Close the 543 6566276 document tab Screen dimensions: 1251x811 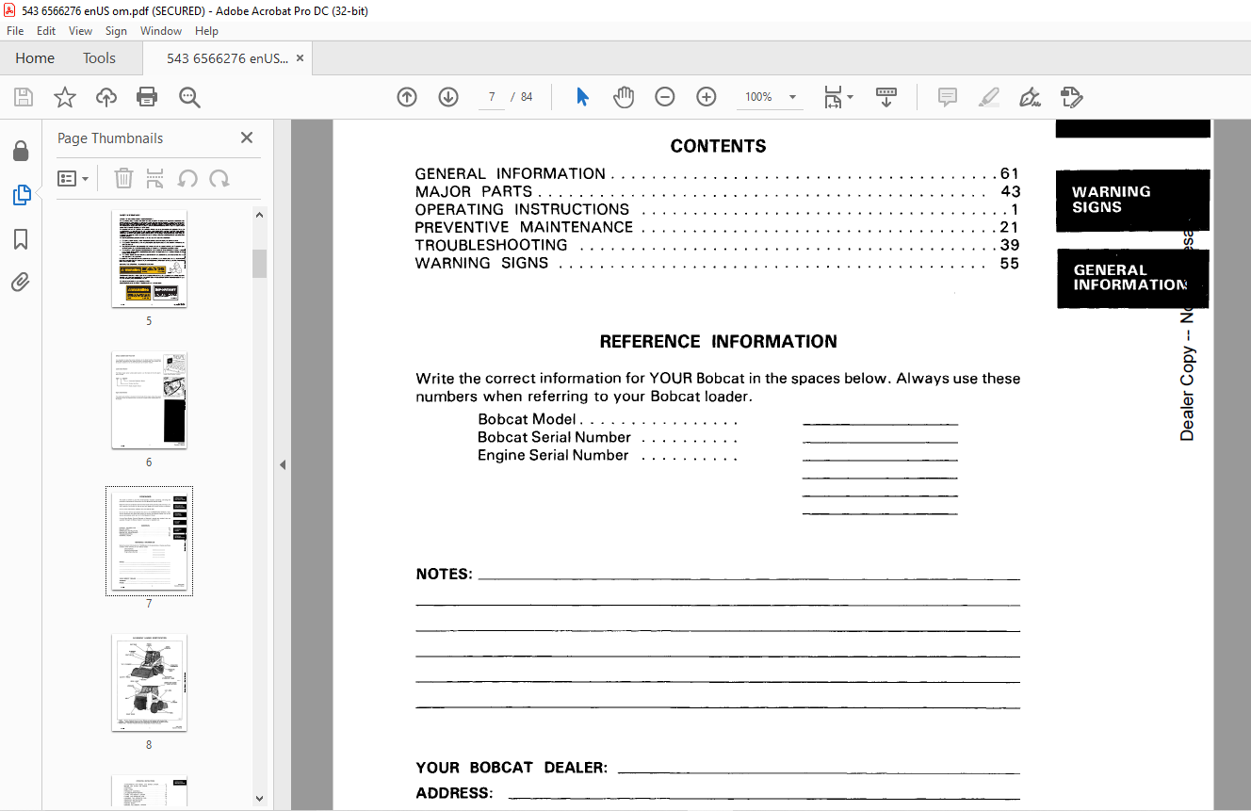pos(300,58)
